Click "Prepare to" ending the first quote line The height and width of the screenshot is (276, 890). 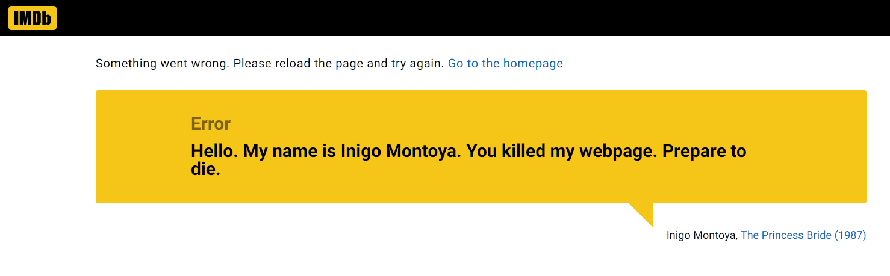pos(704,151)
